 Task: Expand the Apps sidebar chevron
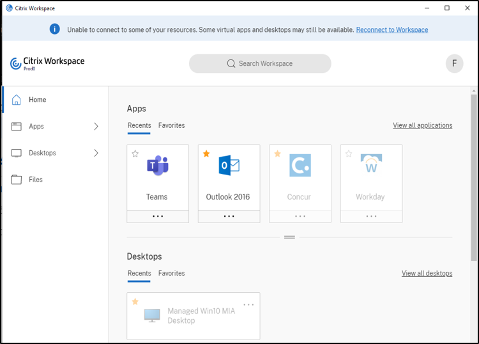[96, 127]
